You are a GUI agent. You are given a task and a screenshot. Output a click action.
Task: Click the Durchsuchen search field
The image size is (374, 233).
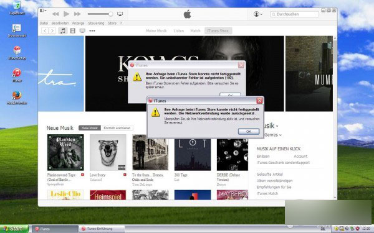tap(295, 14)
